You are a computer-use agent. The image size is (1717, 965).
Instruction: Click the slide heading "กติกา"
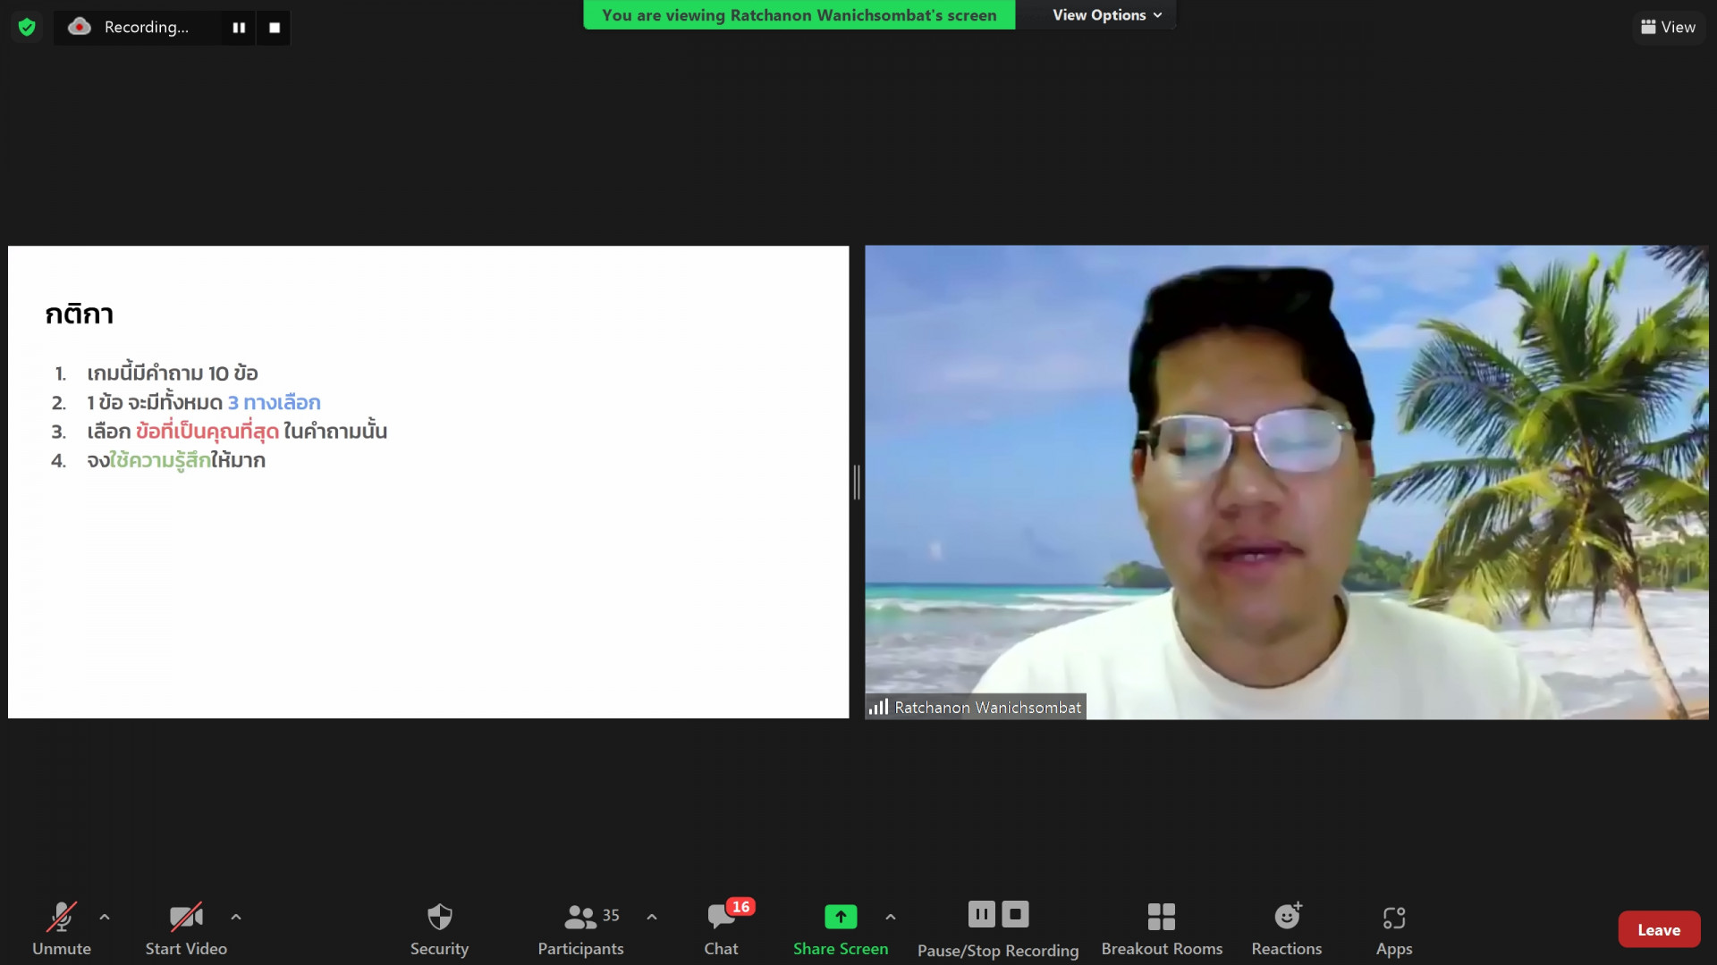click(x=79, y=315)
